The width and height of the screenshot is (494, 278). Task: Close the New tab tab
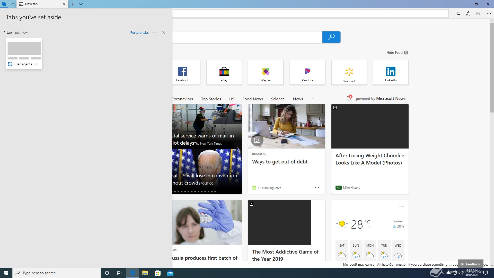coord(64,4)
